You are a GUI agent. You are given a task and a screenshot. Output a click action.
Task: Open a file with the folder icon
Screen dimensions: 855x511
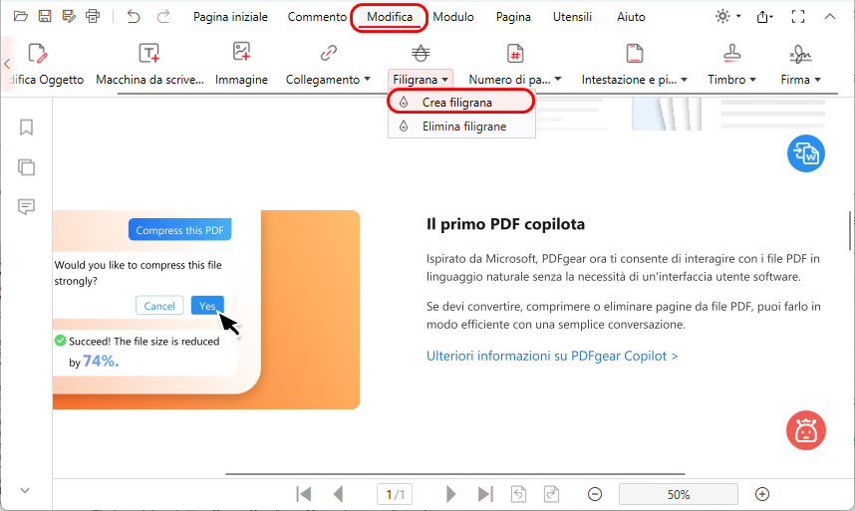(21, 16)
